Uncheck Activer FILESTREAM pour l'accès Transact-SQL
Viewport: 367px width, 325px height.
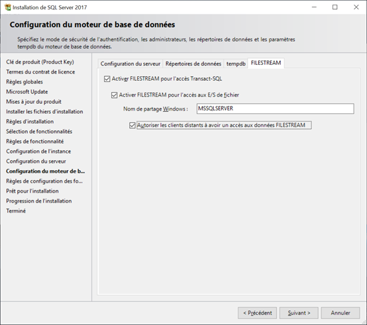(107, 79)
